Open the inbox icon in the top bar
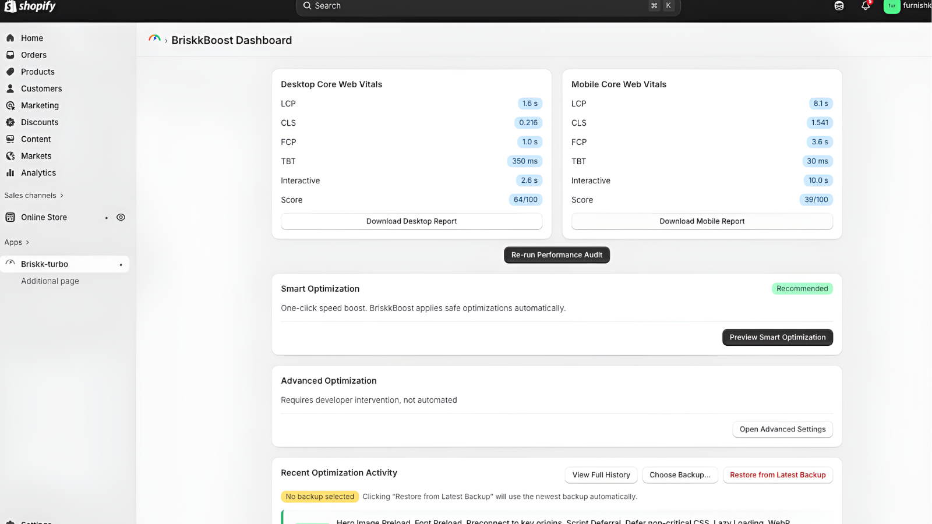 click(x=839, y=6)
